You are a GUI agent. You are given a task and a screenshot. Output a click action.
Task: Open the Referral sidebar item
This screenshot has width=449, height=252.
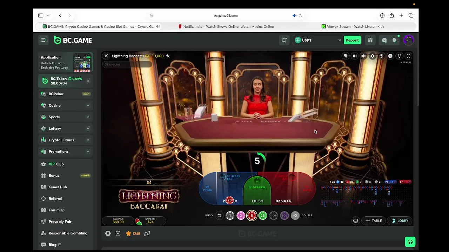(x=65, y=199)
